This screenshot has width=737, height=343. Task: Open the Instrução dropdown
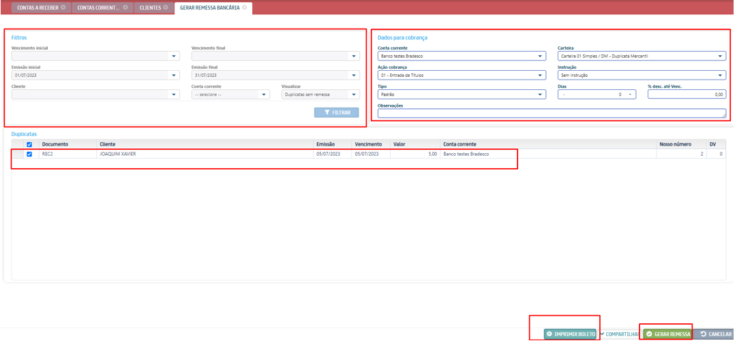(721, 76)
